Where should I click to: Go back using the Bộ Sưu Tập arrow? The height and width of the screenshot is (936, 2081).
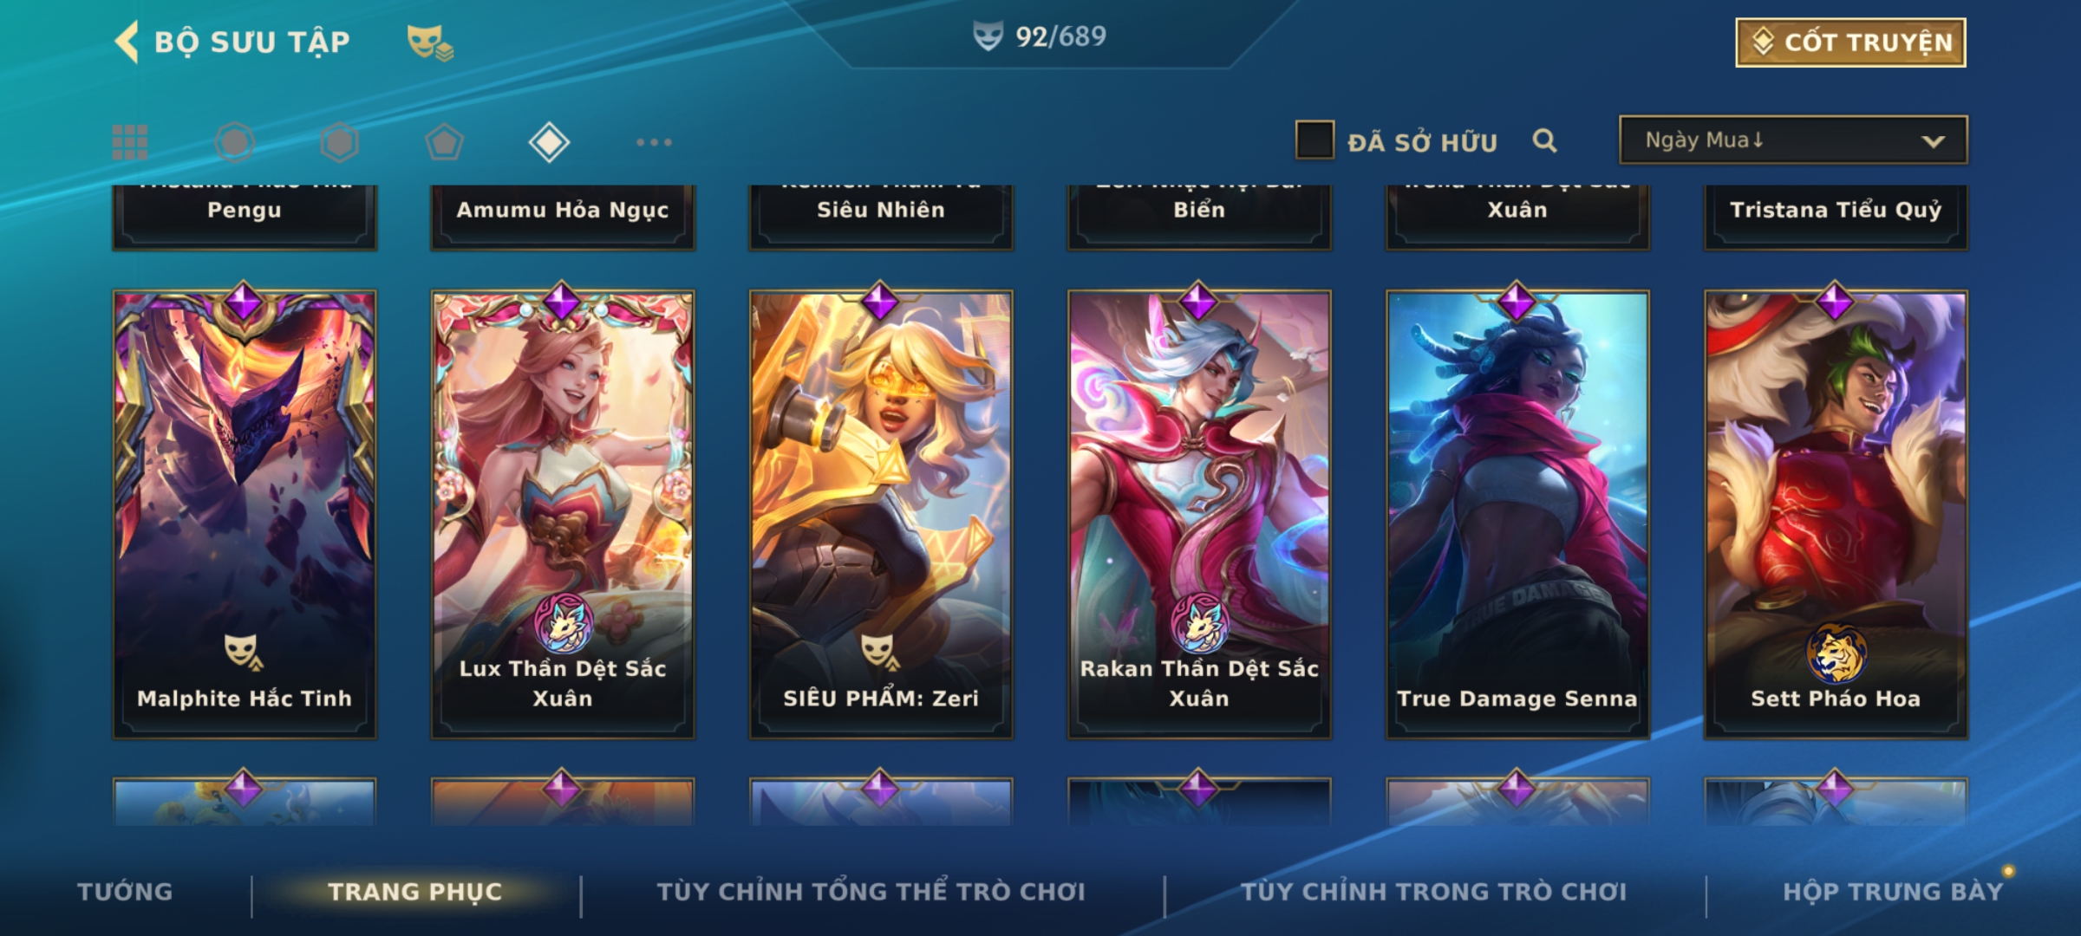click(127, 42)
